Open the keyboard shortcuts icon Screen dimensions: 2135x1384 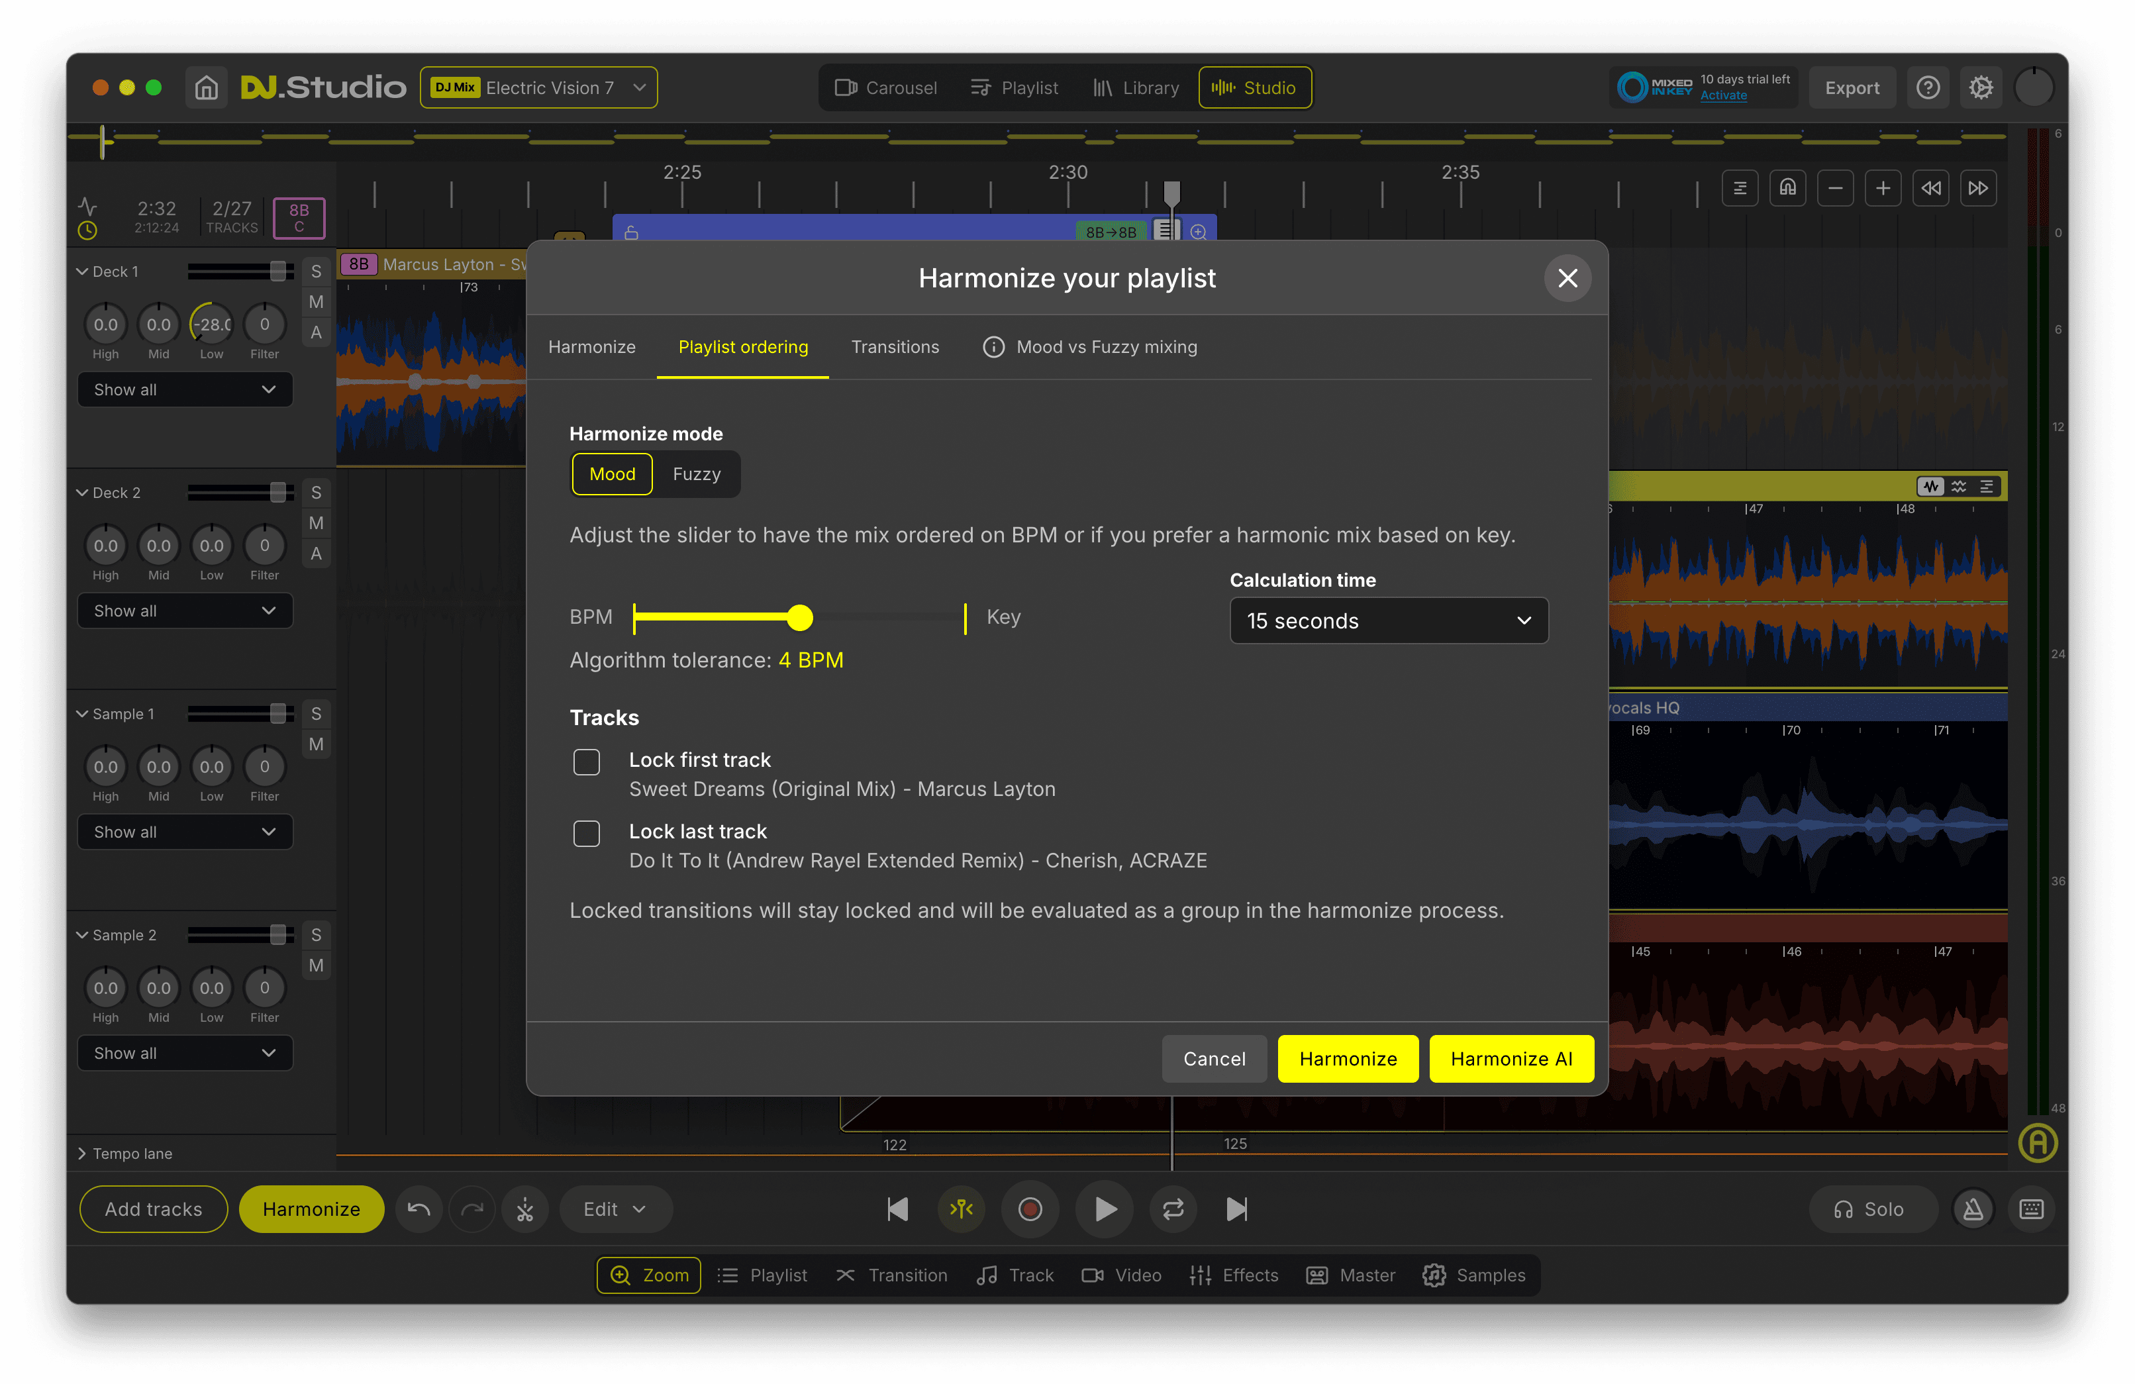point(2032,1209)
